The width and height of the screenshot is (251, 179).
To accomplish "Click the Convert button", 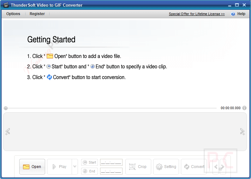I will [194, 167].
